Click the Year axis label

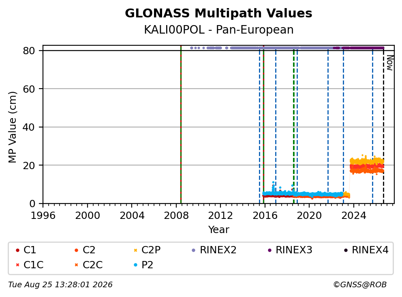[x=218, y=229]
